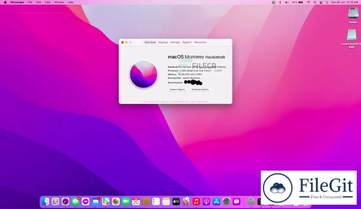Click the macOS Monterey logo image
This screenshot has height=209, width=361.
pos(143,74)
